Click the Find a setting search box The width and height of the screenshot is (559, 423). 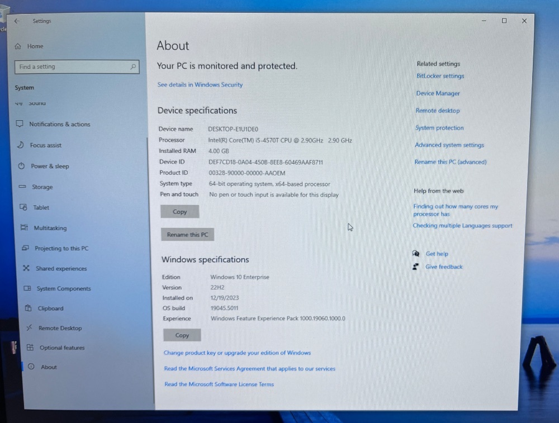(76, 67)
